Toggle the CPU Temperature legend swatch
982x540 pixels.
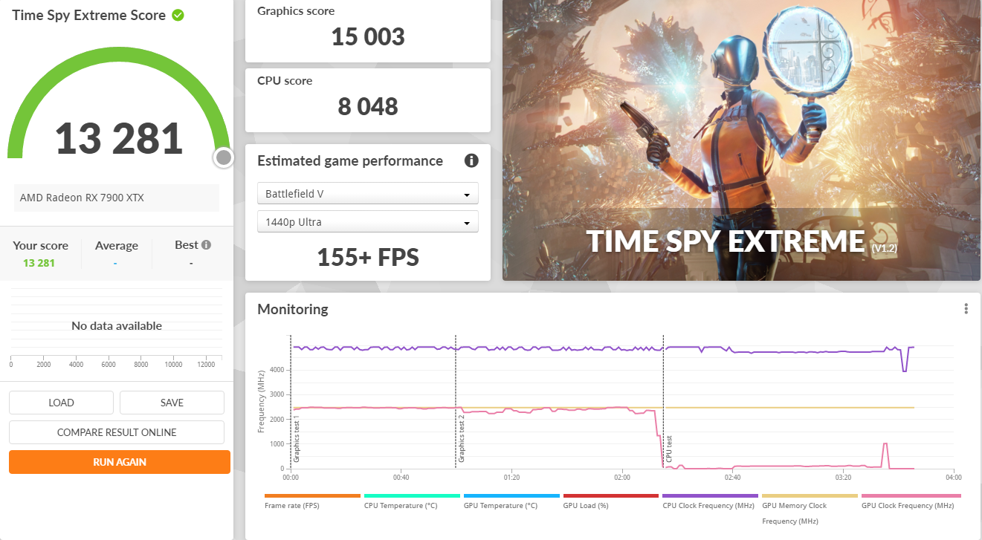click(412, 495)
